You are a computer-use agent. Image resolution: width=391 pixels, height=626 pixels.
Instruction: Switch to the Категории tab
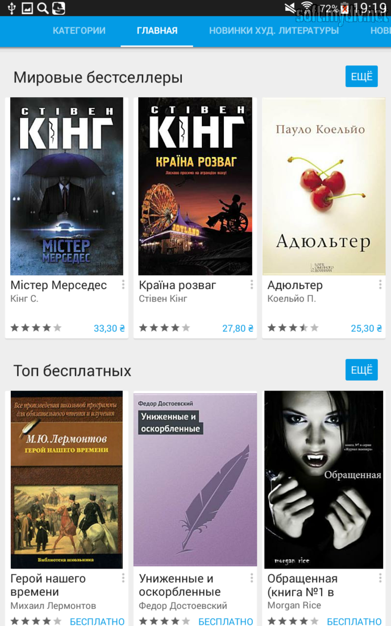79,31
